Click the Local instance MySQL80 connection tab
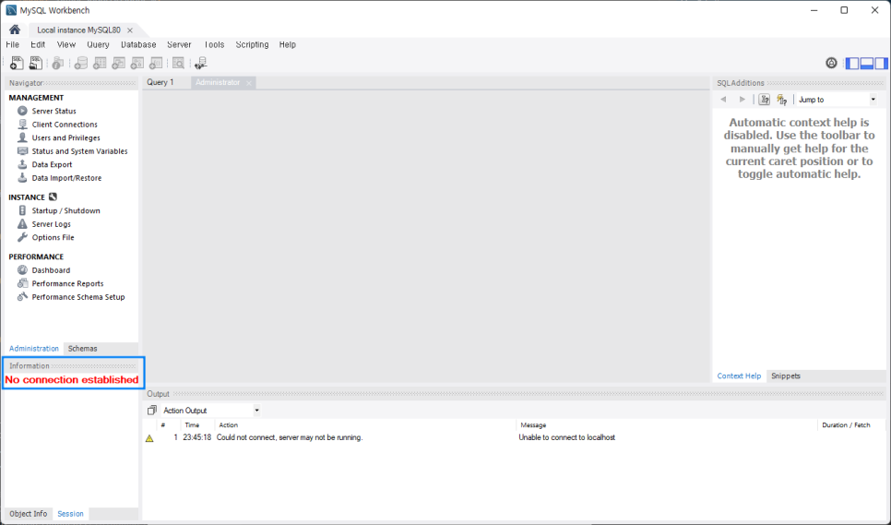Screen dimensions: 891x525 point(78,30)
